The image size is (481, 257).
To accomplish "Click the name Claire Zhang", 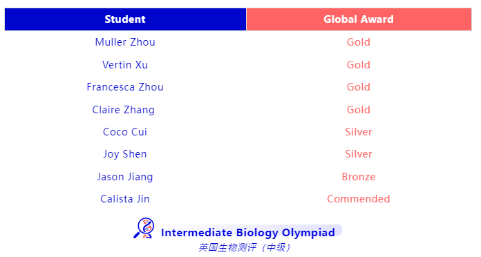I will (x=123, y=110).
